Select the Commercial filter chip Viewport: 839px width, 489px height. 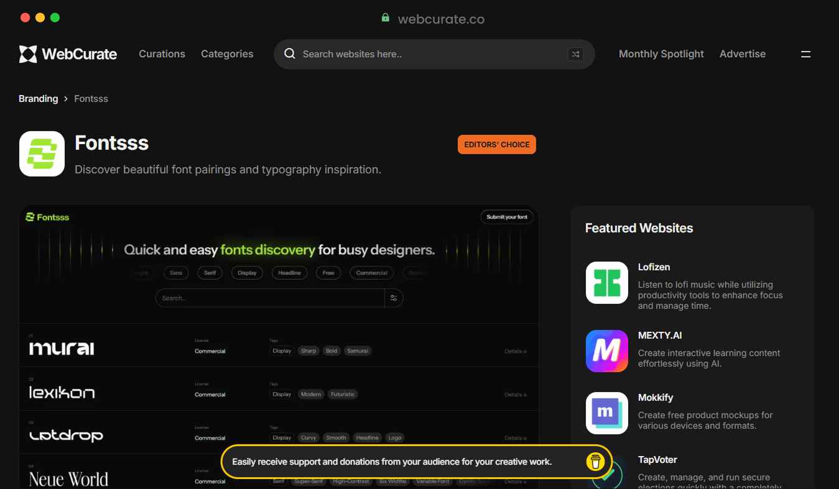coord(372,273)
